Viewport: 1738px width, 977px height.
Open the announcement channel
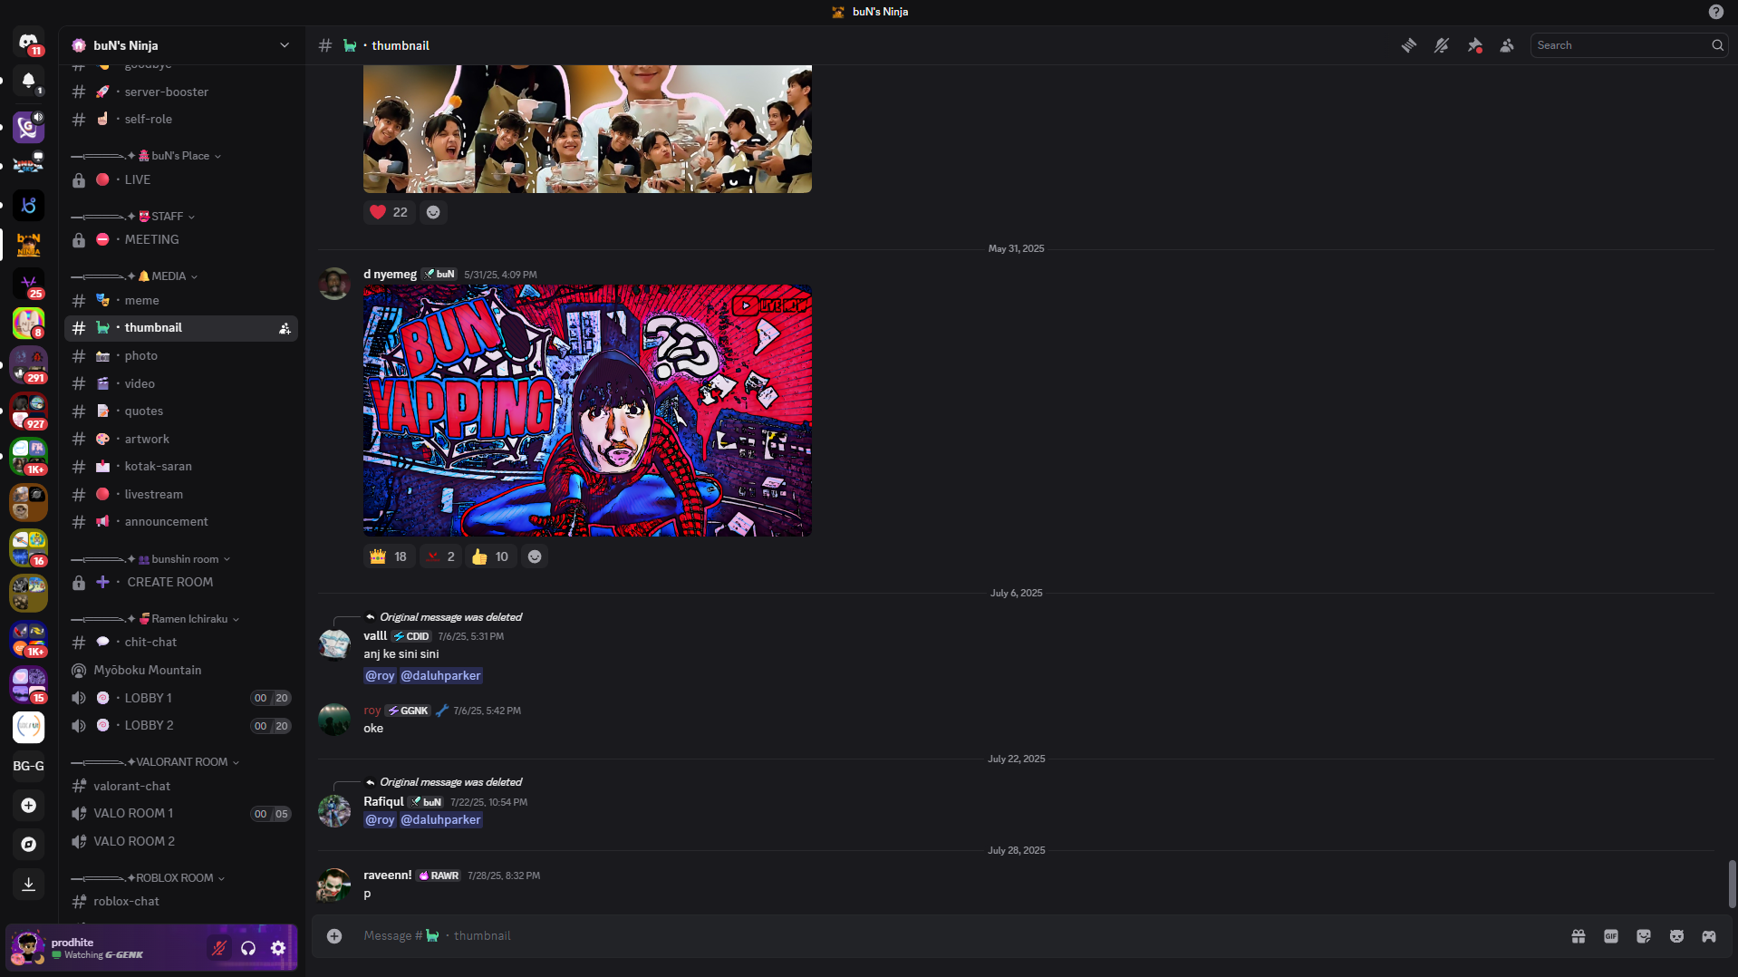(181, 521)
